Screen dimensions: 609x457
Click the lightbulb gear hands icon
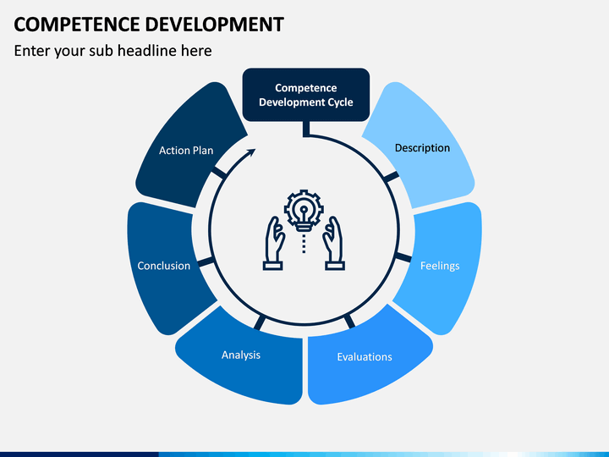click(304, 229)
